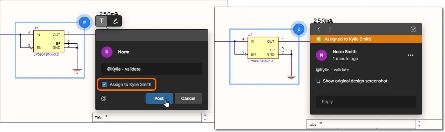Click the '@Kylie - validate' comment text box
445x132 pixels.
[152, 69]
